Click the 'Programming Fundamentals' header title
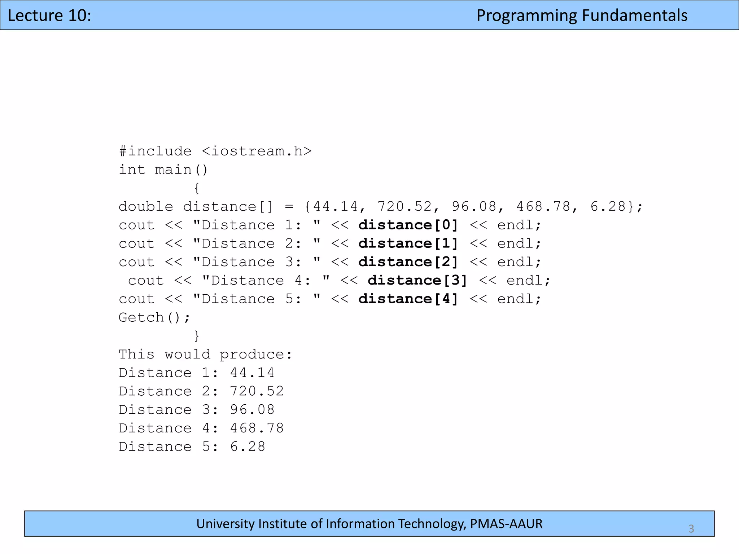 [582, 16]
